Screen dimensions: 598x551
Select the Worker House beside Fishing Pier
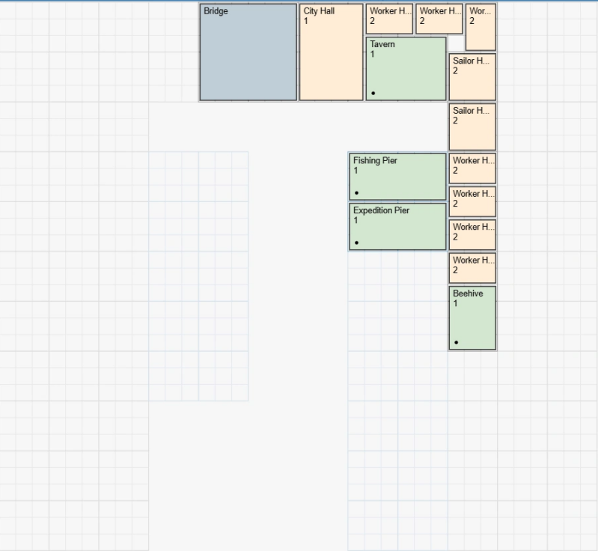click(472, 168)
